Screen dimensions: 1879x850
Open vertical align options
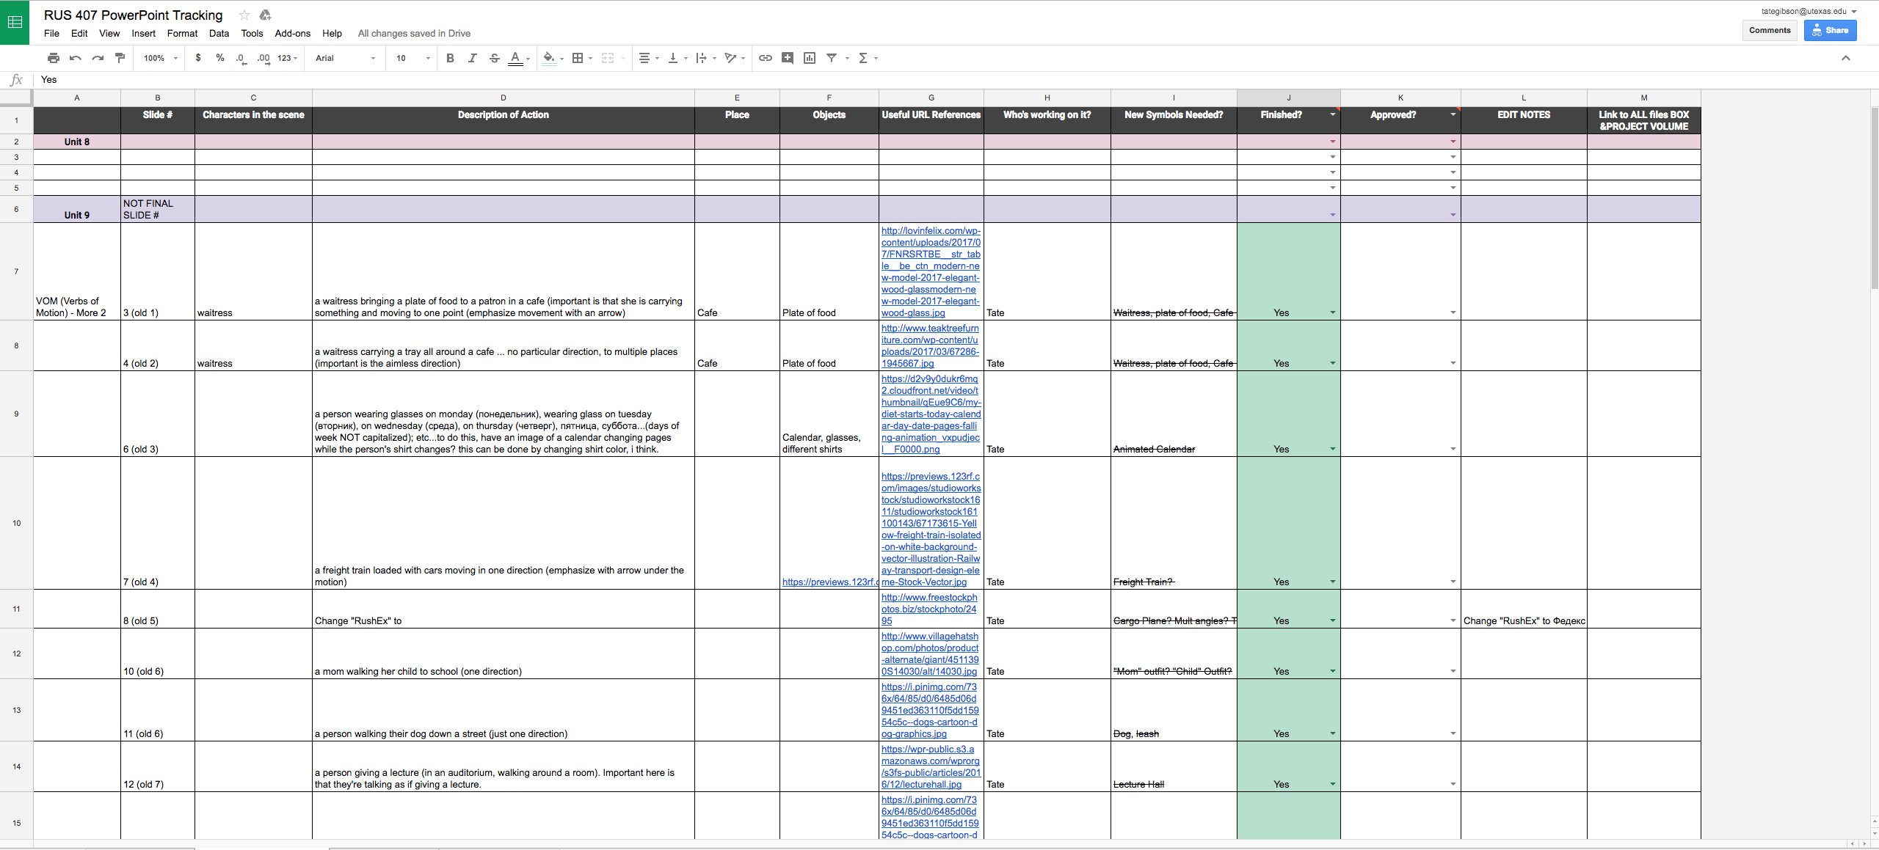coord(677,58)
